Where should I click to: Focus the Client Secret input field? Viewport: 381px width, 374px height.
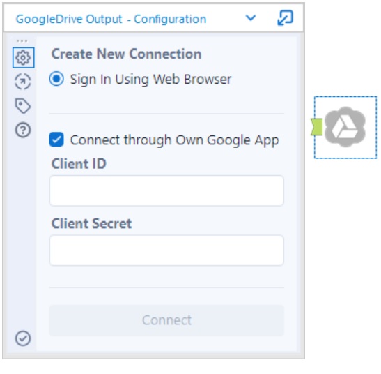click(x=166, y=250)
